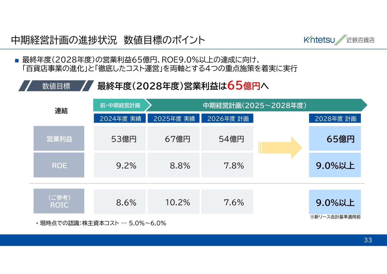
Task: Click the page number 33 in footer
Action: [368, 240]
